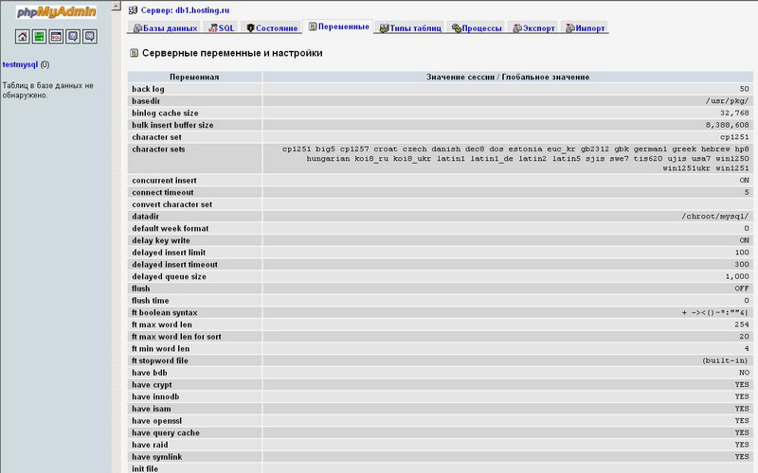Click the green log out exit icon
This screenshot has height=473, width=758.
point(39,37)
